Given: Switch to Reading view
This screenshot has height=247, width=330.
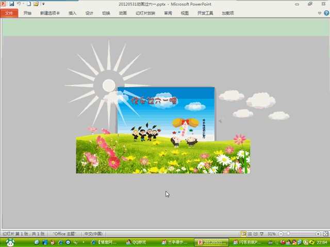Looking at the screenshot, I should click(x=256, y=234).
